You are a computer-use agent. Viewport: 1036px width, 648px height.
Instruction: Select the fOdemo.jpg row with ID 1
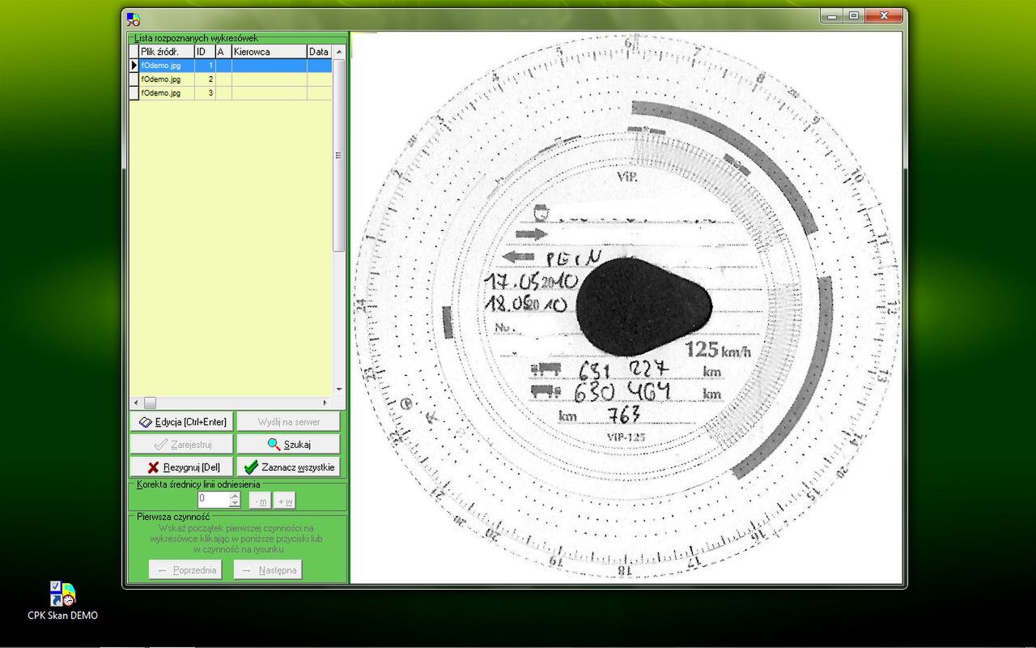pos(231,66)
